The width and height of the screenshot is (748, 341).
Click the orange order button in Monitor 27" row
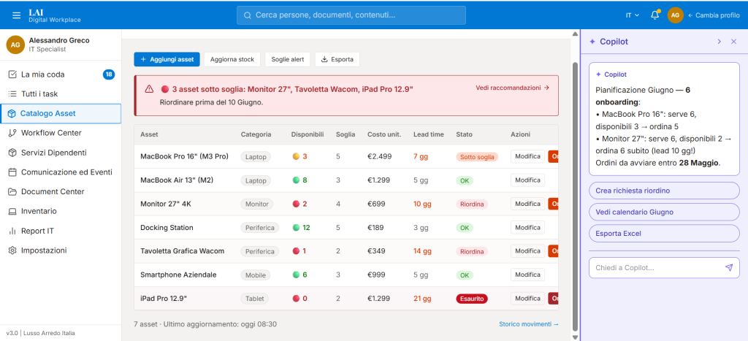pos(554,204)
